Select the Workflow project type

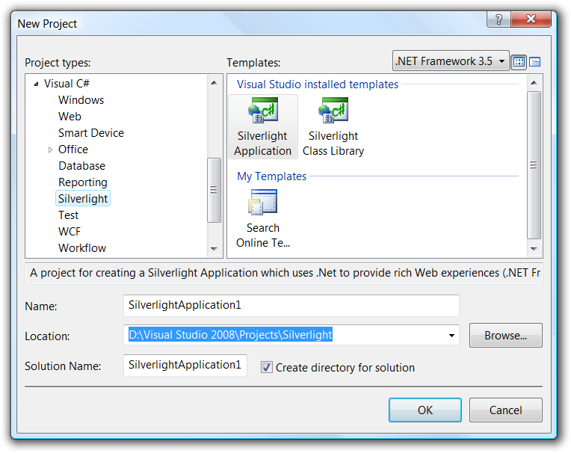point(82,248)
